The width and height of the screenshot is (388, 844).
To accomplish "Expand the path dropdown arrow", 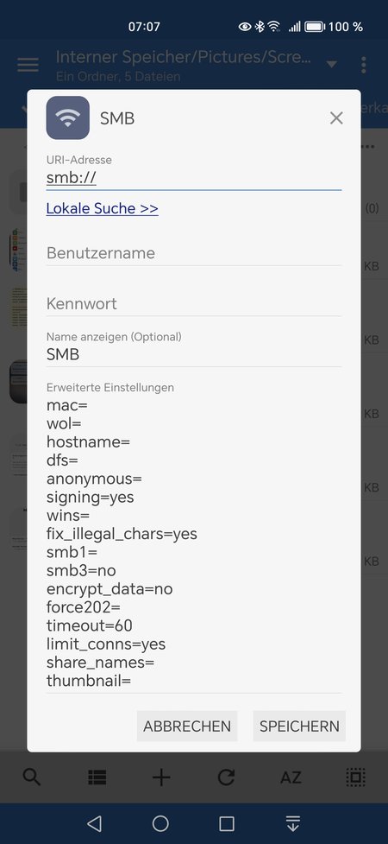I will [332, 65].
